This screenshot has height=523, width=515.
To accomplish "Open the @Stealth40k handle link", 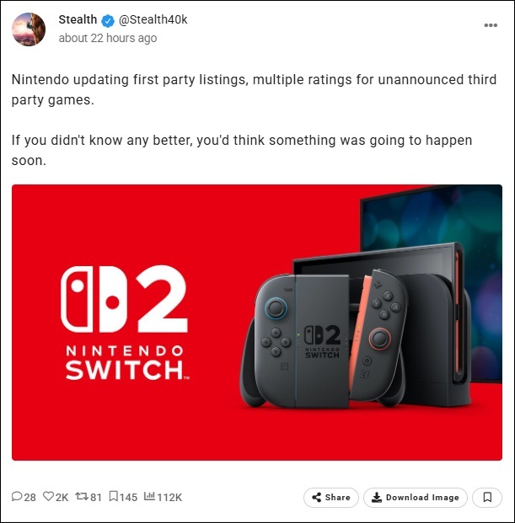I will tap(153, 19).
